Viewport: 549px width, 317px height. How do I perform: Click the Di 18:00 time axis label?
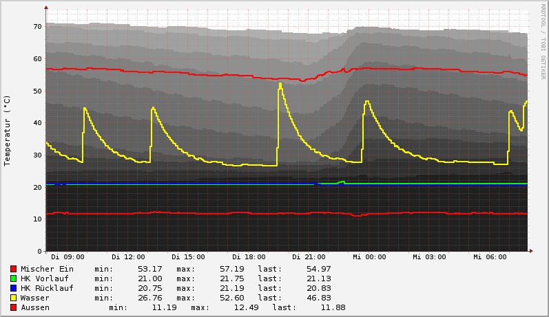coord(249,257)
